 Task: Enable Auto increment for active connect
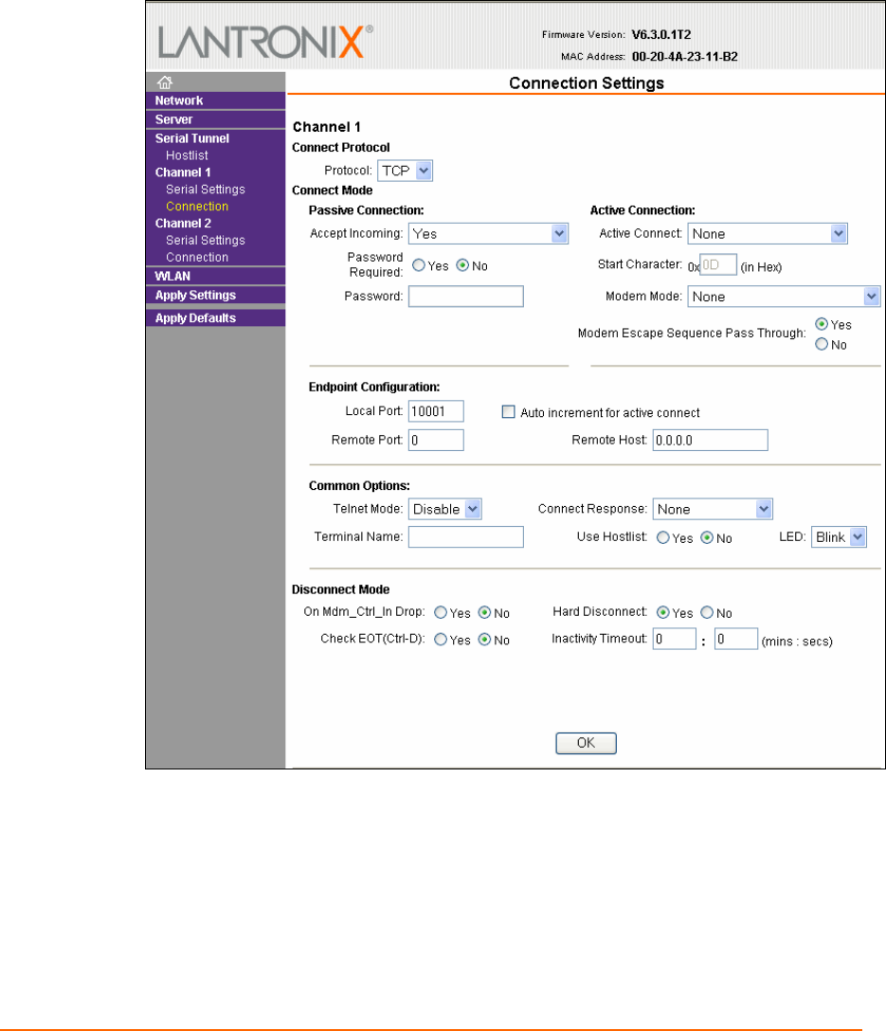click(x=508, y=411)
